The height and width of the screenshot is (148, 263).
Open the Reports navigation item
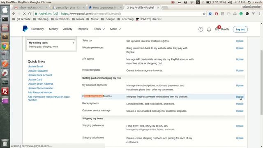click(x=83, y=29)
